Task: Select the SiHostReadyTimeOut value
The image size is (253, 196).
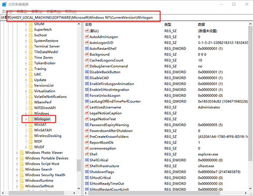Action: pos(107,183)
